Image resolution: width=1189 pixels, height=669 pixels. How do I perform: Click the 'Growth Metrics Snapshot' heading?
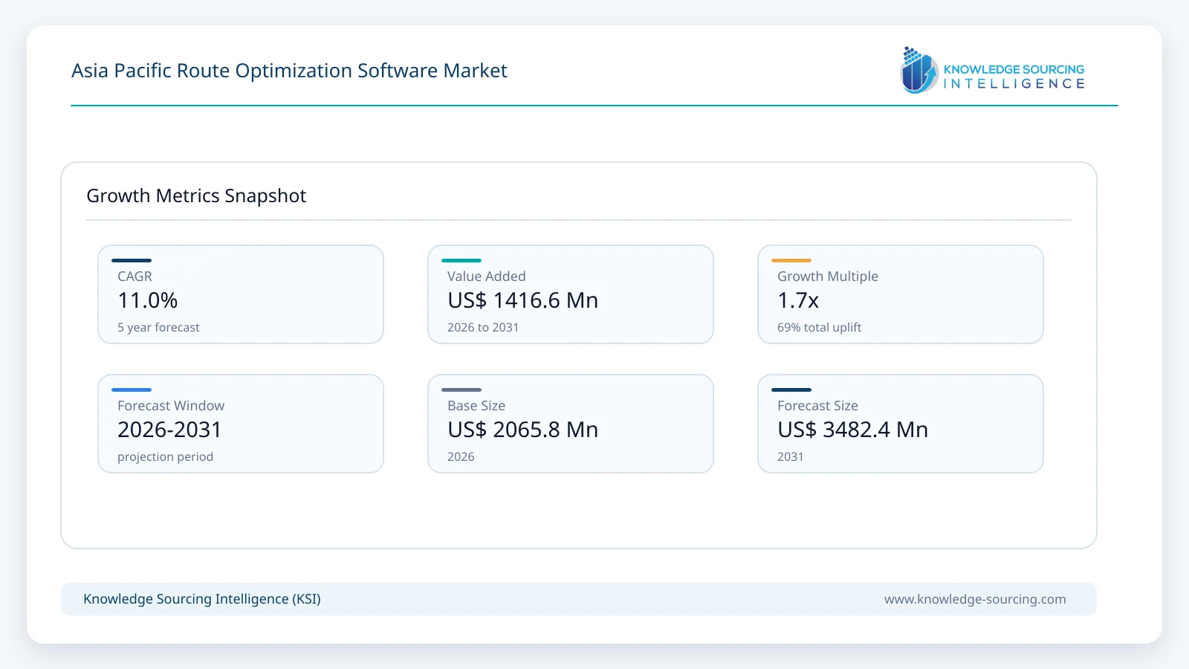pyautogui.click(x=196, y=195)
